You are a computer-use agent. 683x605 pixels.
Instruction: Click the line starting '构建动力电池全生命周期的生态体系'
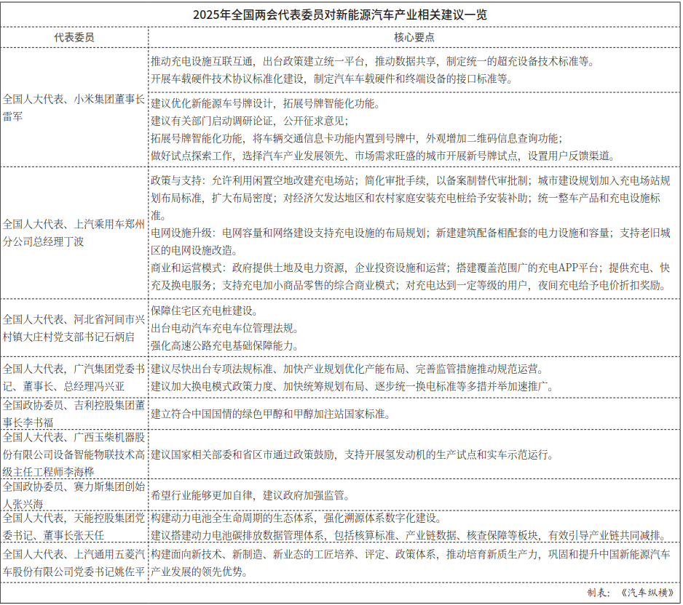coord(297,518)
